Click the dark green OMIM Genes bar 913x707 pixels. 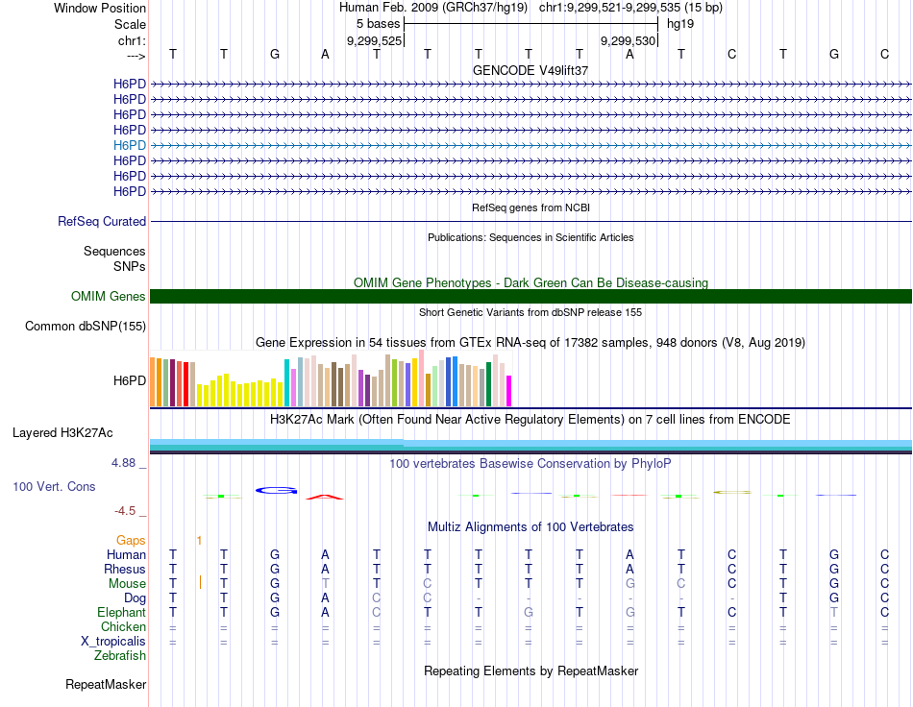tap(531, 296)
